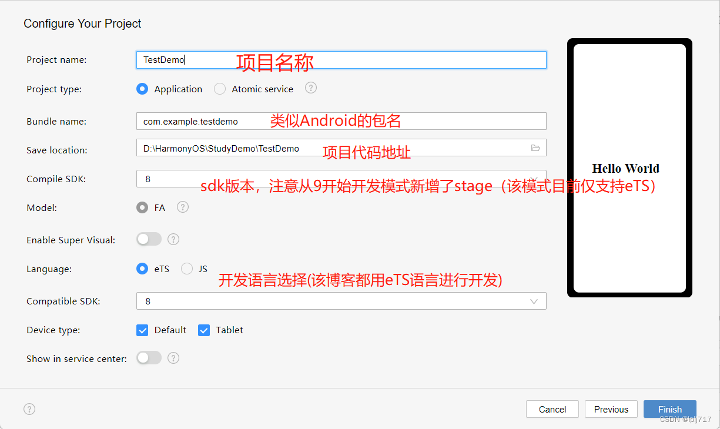Click the Hello World phone preview
Screen dimensions: 720x429
pyautogui.click(x=629, y=168)
